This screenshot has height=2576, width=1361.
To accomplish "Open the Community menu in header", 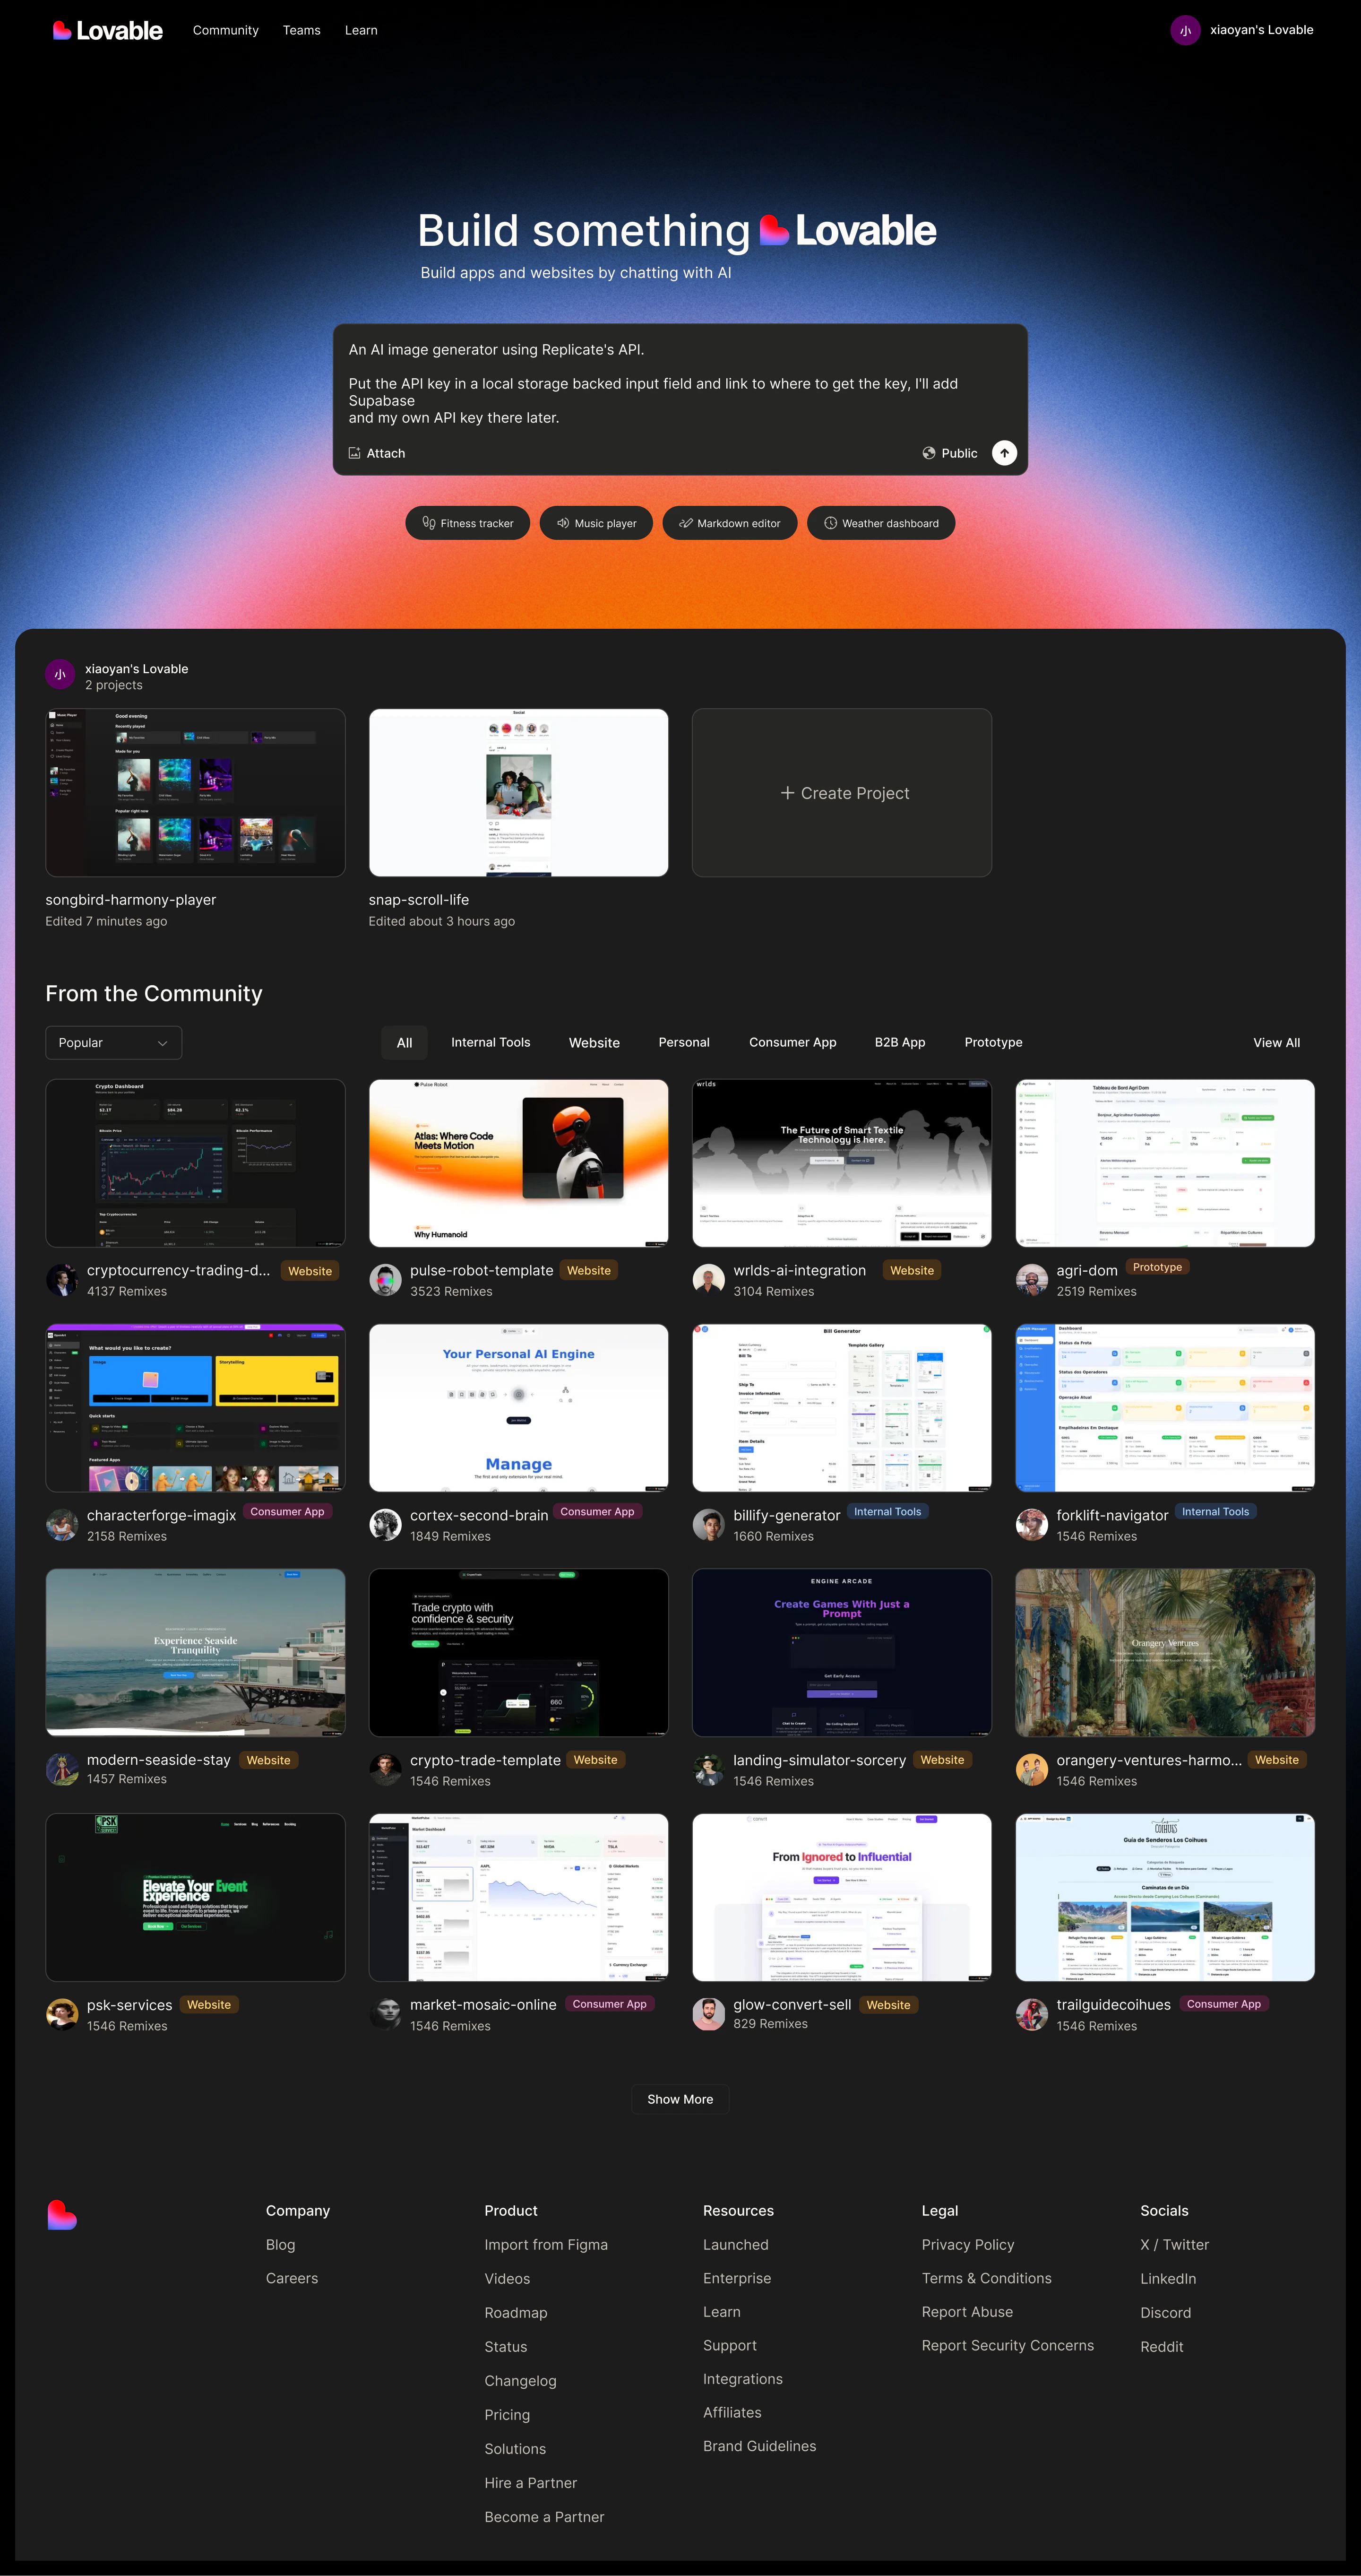I will (x=226, y=30).
